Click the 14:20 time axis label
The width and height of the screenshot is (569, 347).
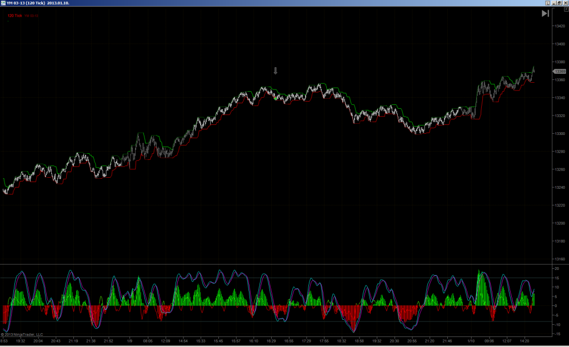(525, 341)
